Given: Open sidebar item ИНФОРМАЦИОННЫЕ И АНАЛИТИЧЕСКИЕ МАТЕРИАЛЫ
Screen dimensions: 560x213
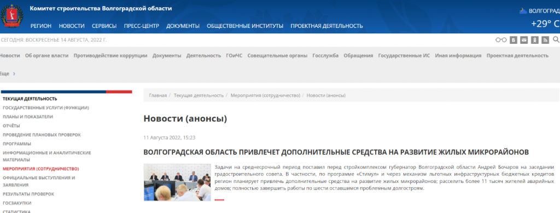Looking at the screenshot, I should [47, 156].
